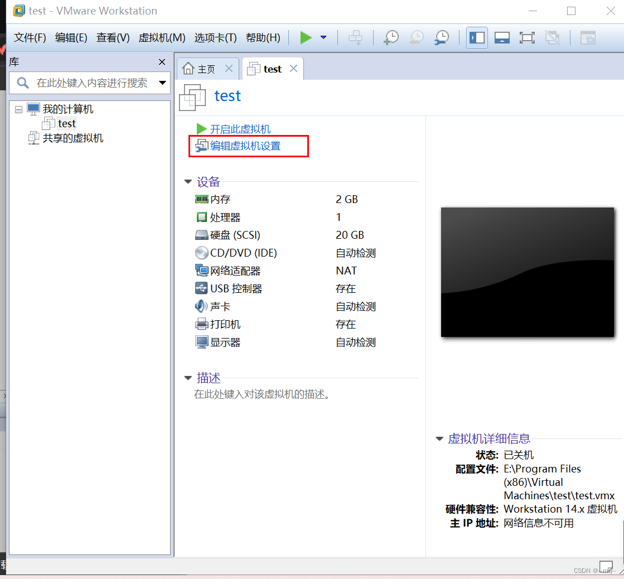Image resolution: width=624 pixels, height=579 pixels.
Task: Enter full screen mode icon
Action: pos(527,38)
